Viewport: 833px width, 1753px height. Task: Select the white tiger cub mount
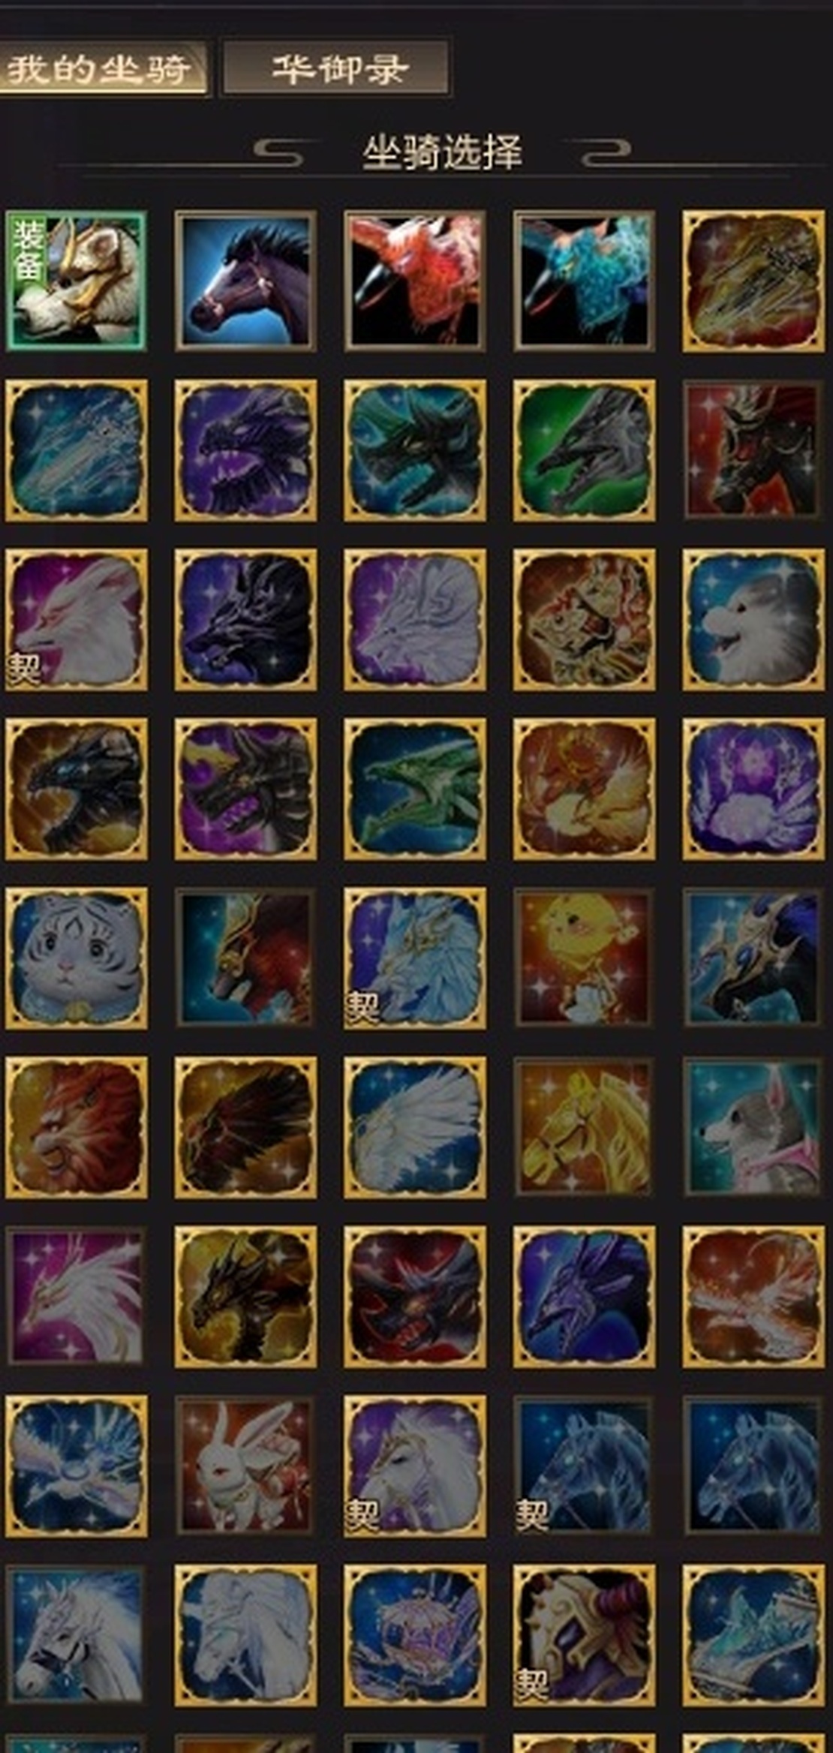coord(76,958)
